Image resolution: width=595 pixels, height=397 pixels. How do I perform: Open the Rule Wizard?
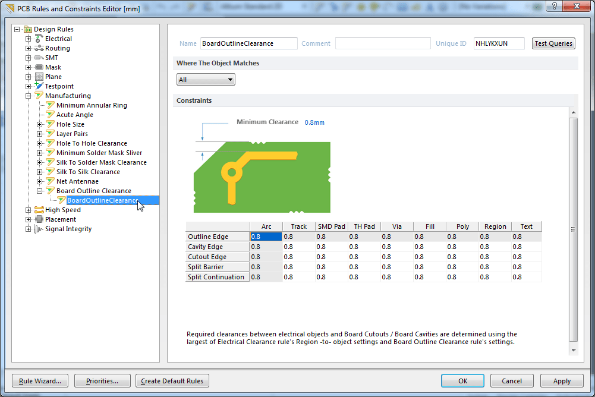(x=40, y=381)
